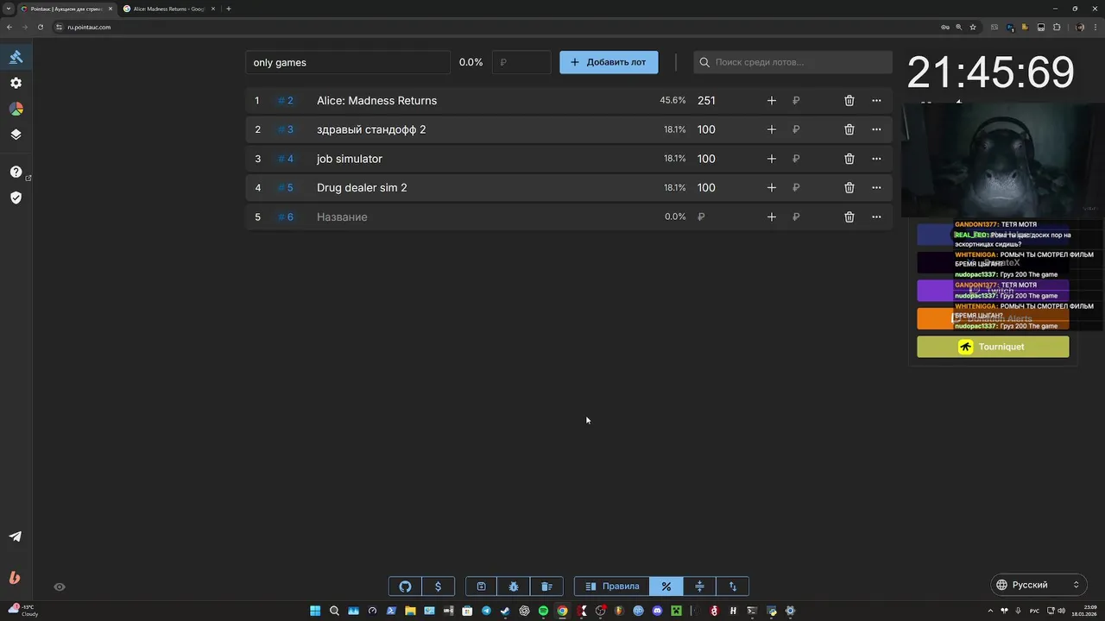Open the help question mark icon
The height and width of the screenshot is (621, 1105).
coord(16,172)
